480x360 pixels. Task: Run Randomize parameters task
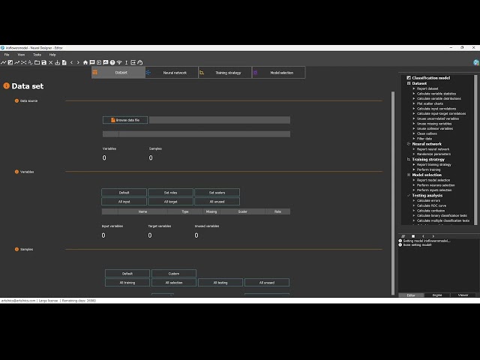point(433,154)
